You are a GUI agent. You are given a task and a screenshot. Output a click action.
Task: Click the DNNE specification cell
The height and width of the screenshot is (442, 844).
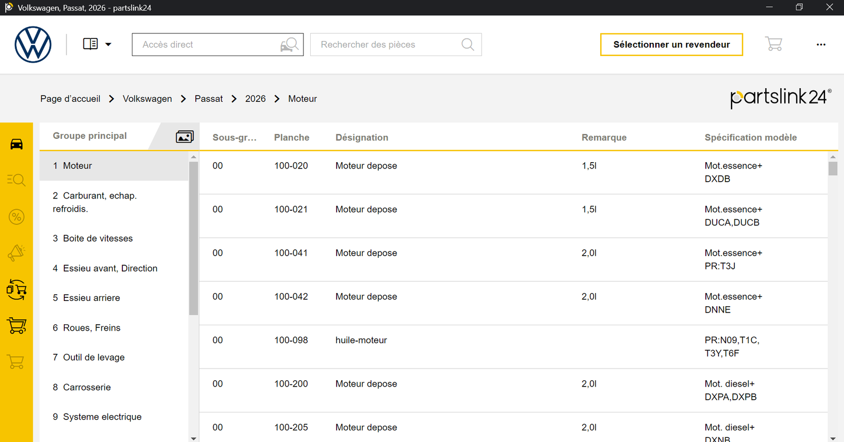click(x=733, y=303)
